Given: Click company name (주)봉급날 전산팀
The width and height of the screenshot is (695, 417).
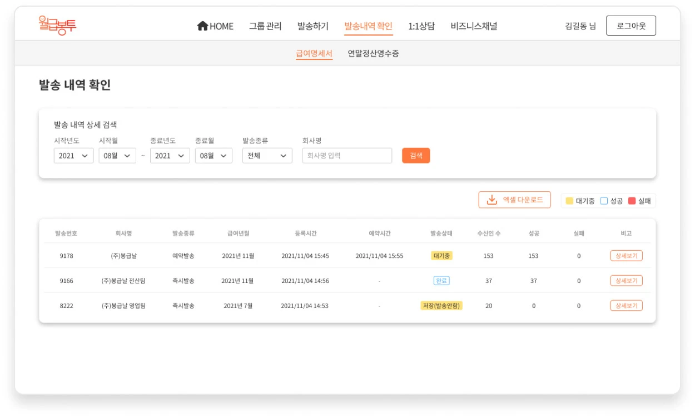Looking at the screenshot, I should (123, 281).
